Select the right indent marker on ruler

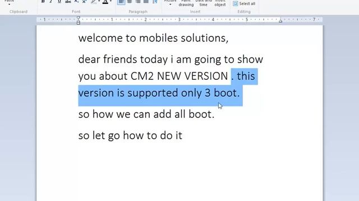[280, 21]
